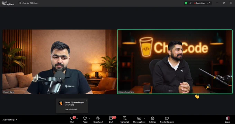Click the Raise hand icon
This screenshot has height=124, width=235.
(98, 119)
